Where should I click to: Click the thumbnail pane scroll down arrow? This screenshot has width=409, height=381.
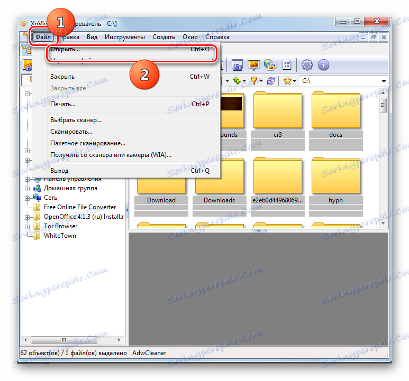click(383, 224)
